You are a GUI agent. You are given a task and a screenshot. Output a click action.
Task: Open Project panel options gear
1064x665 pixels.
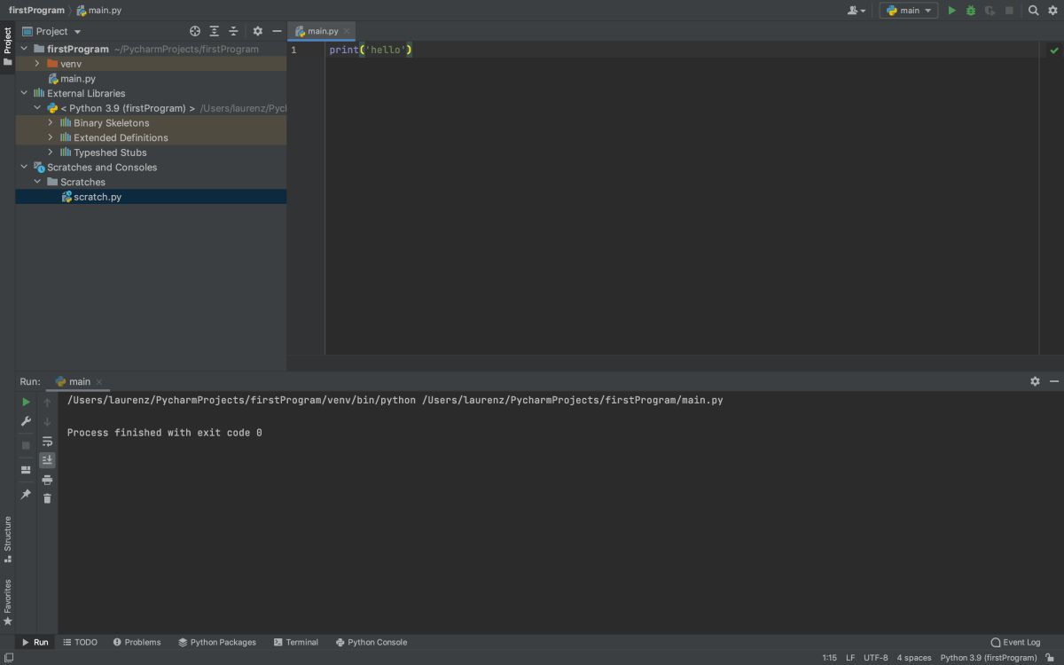tap(258, 31)
